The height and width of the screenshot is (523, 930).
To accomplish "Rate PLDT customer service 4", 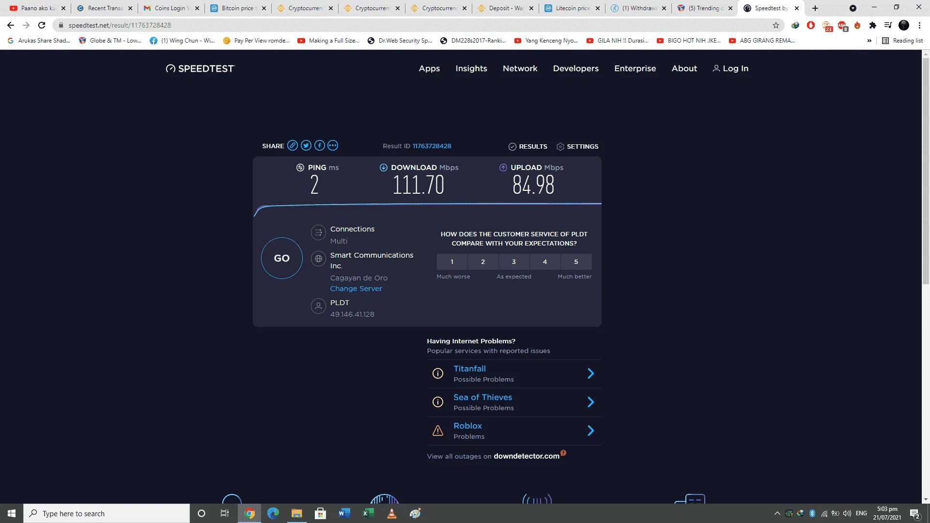I will click(x=545, y=261).
